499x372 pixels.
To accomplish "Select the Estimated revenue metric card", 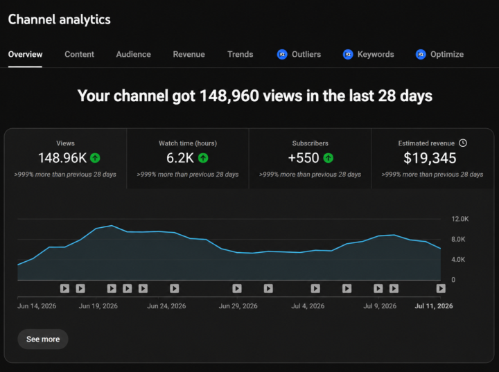I will coord(432,159).
